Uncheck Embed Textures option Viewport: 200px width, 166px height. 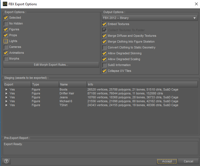point(104,24)
